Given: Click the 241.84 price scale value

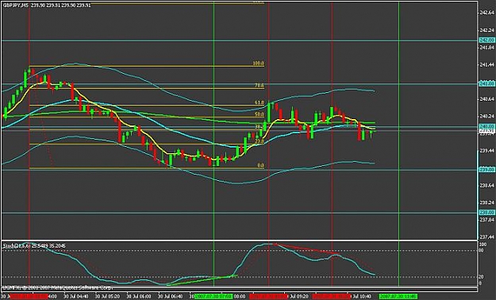Looking at the screenshot, I should 486,48.
